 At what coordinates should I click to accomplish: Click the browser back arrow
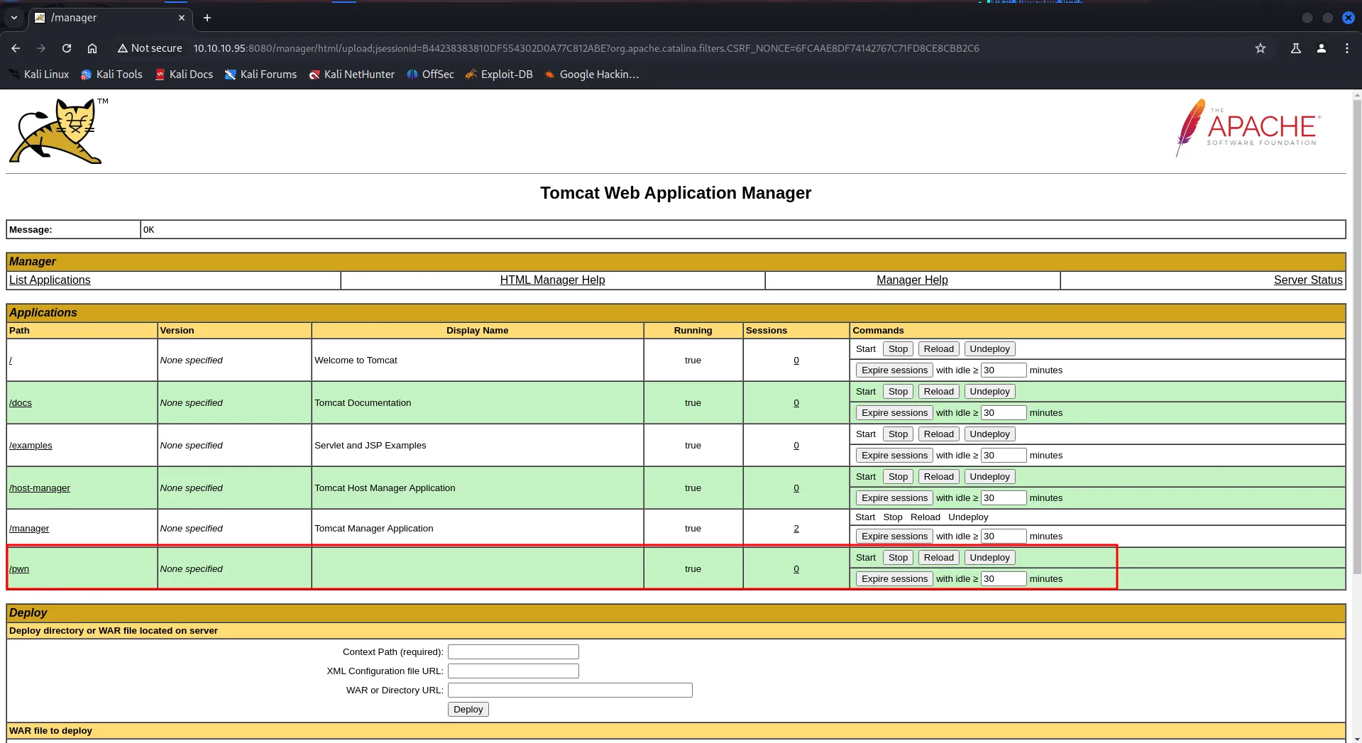click(x=16, y=48)
